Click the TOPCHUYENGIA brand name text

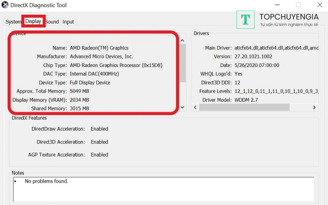click(289, 17)
